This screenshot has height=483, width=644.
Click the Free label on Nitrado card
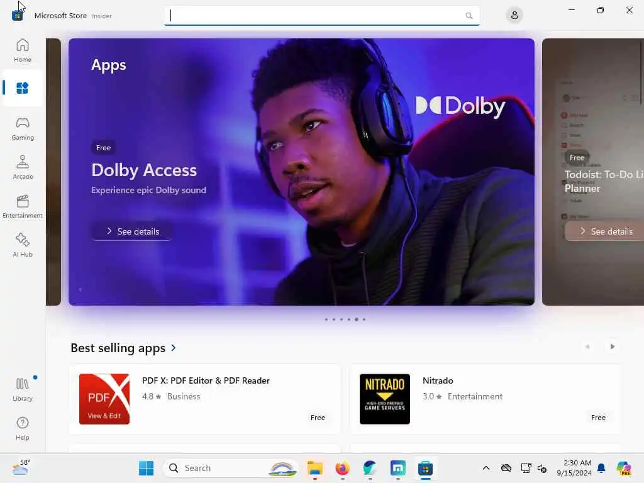point(598,418)
